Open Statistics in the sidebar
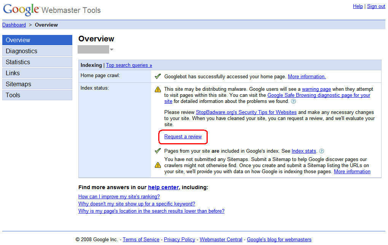 [x=37, y=62]
